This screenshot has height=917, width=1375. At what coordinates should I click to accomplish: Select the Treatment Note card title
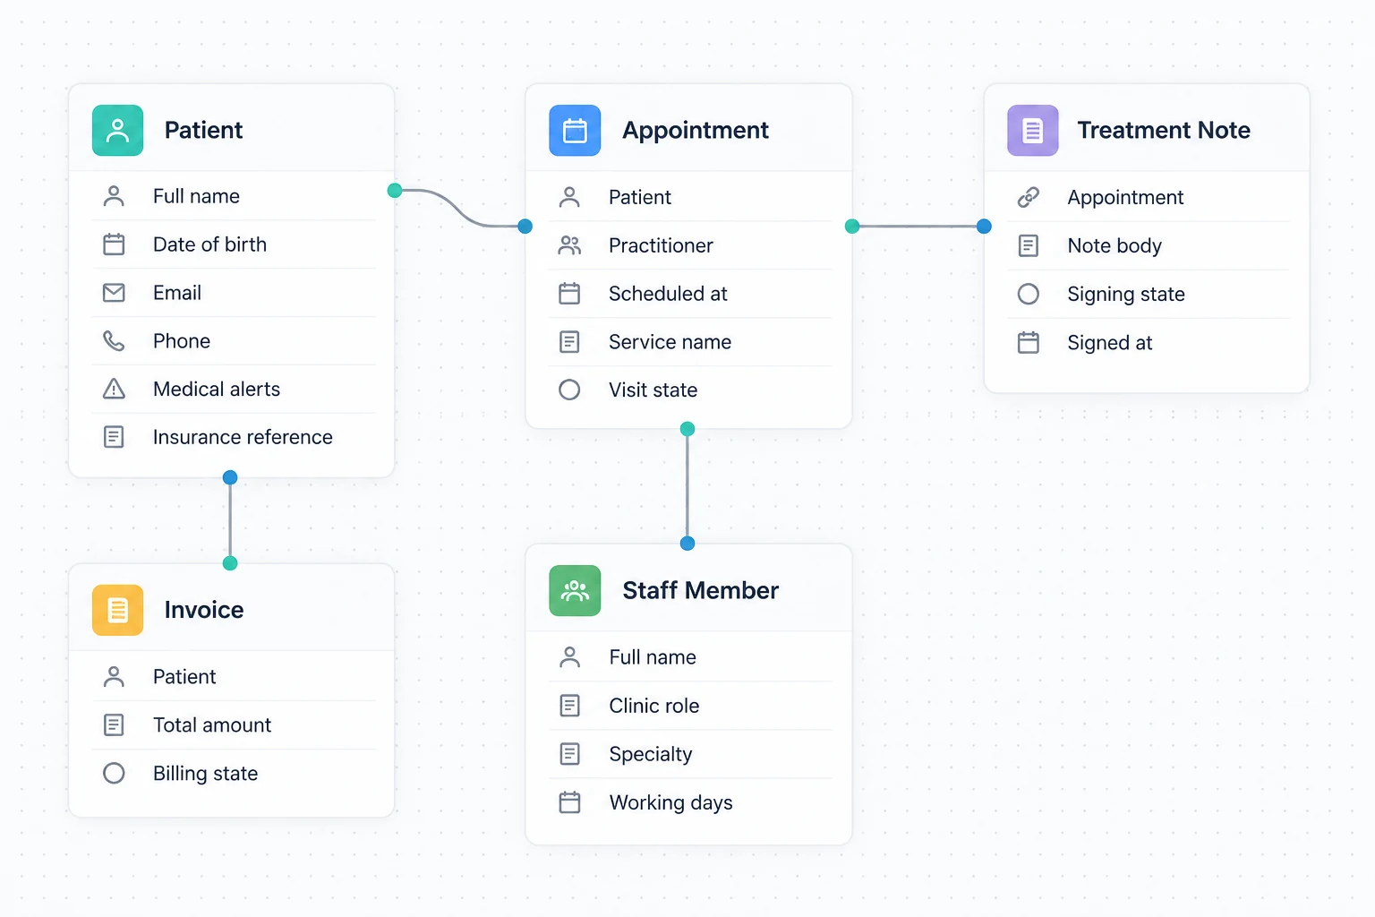(1164, 131)
